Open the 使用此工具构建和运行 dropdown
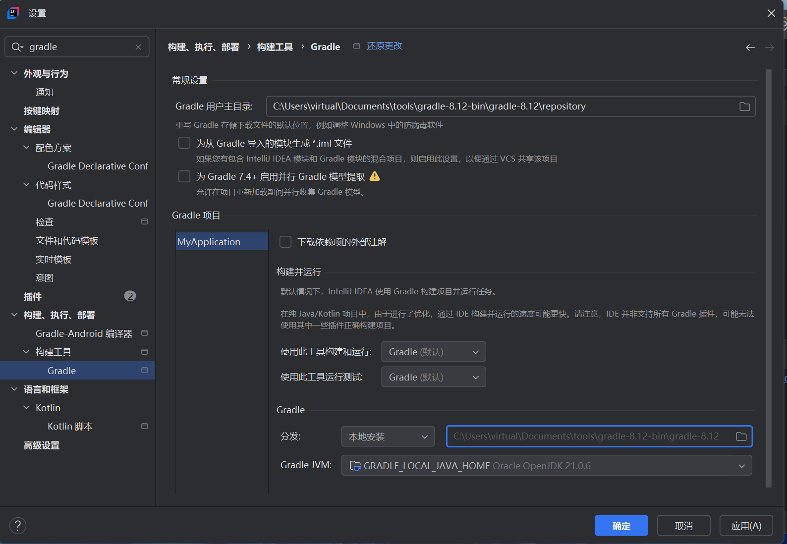Image resolution: width=787 pixels, height=544 pixels. (x=434, y=352)
